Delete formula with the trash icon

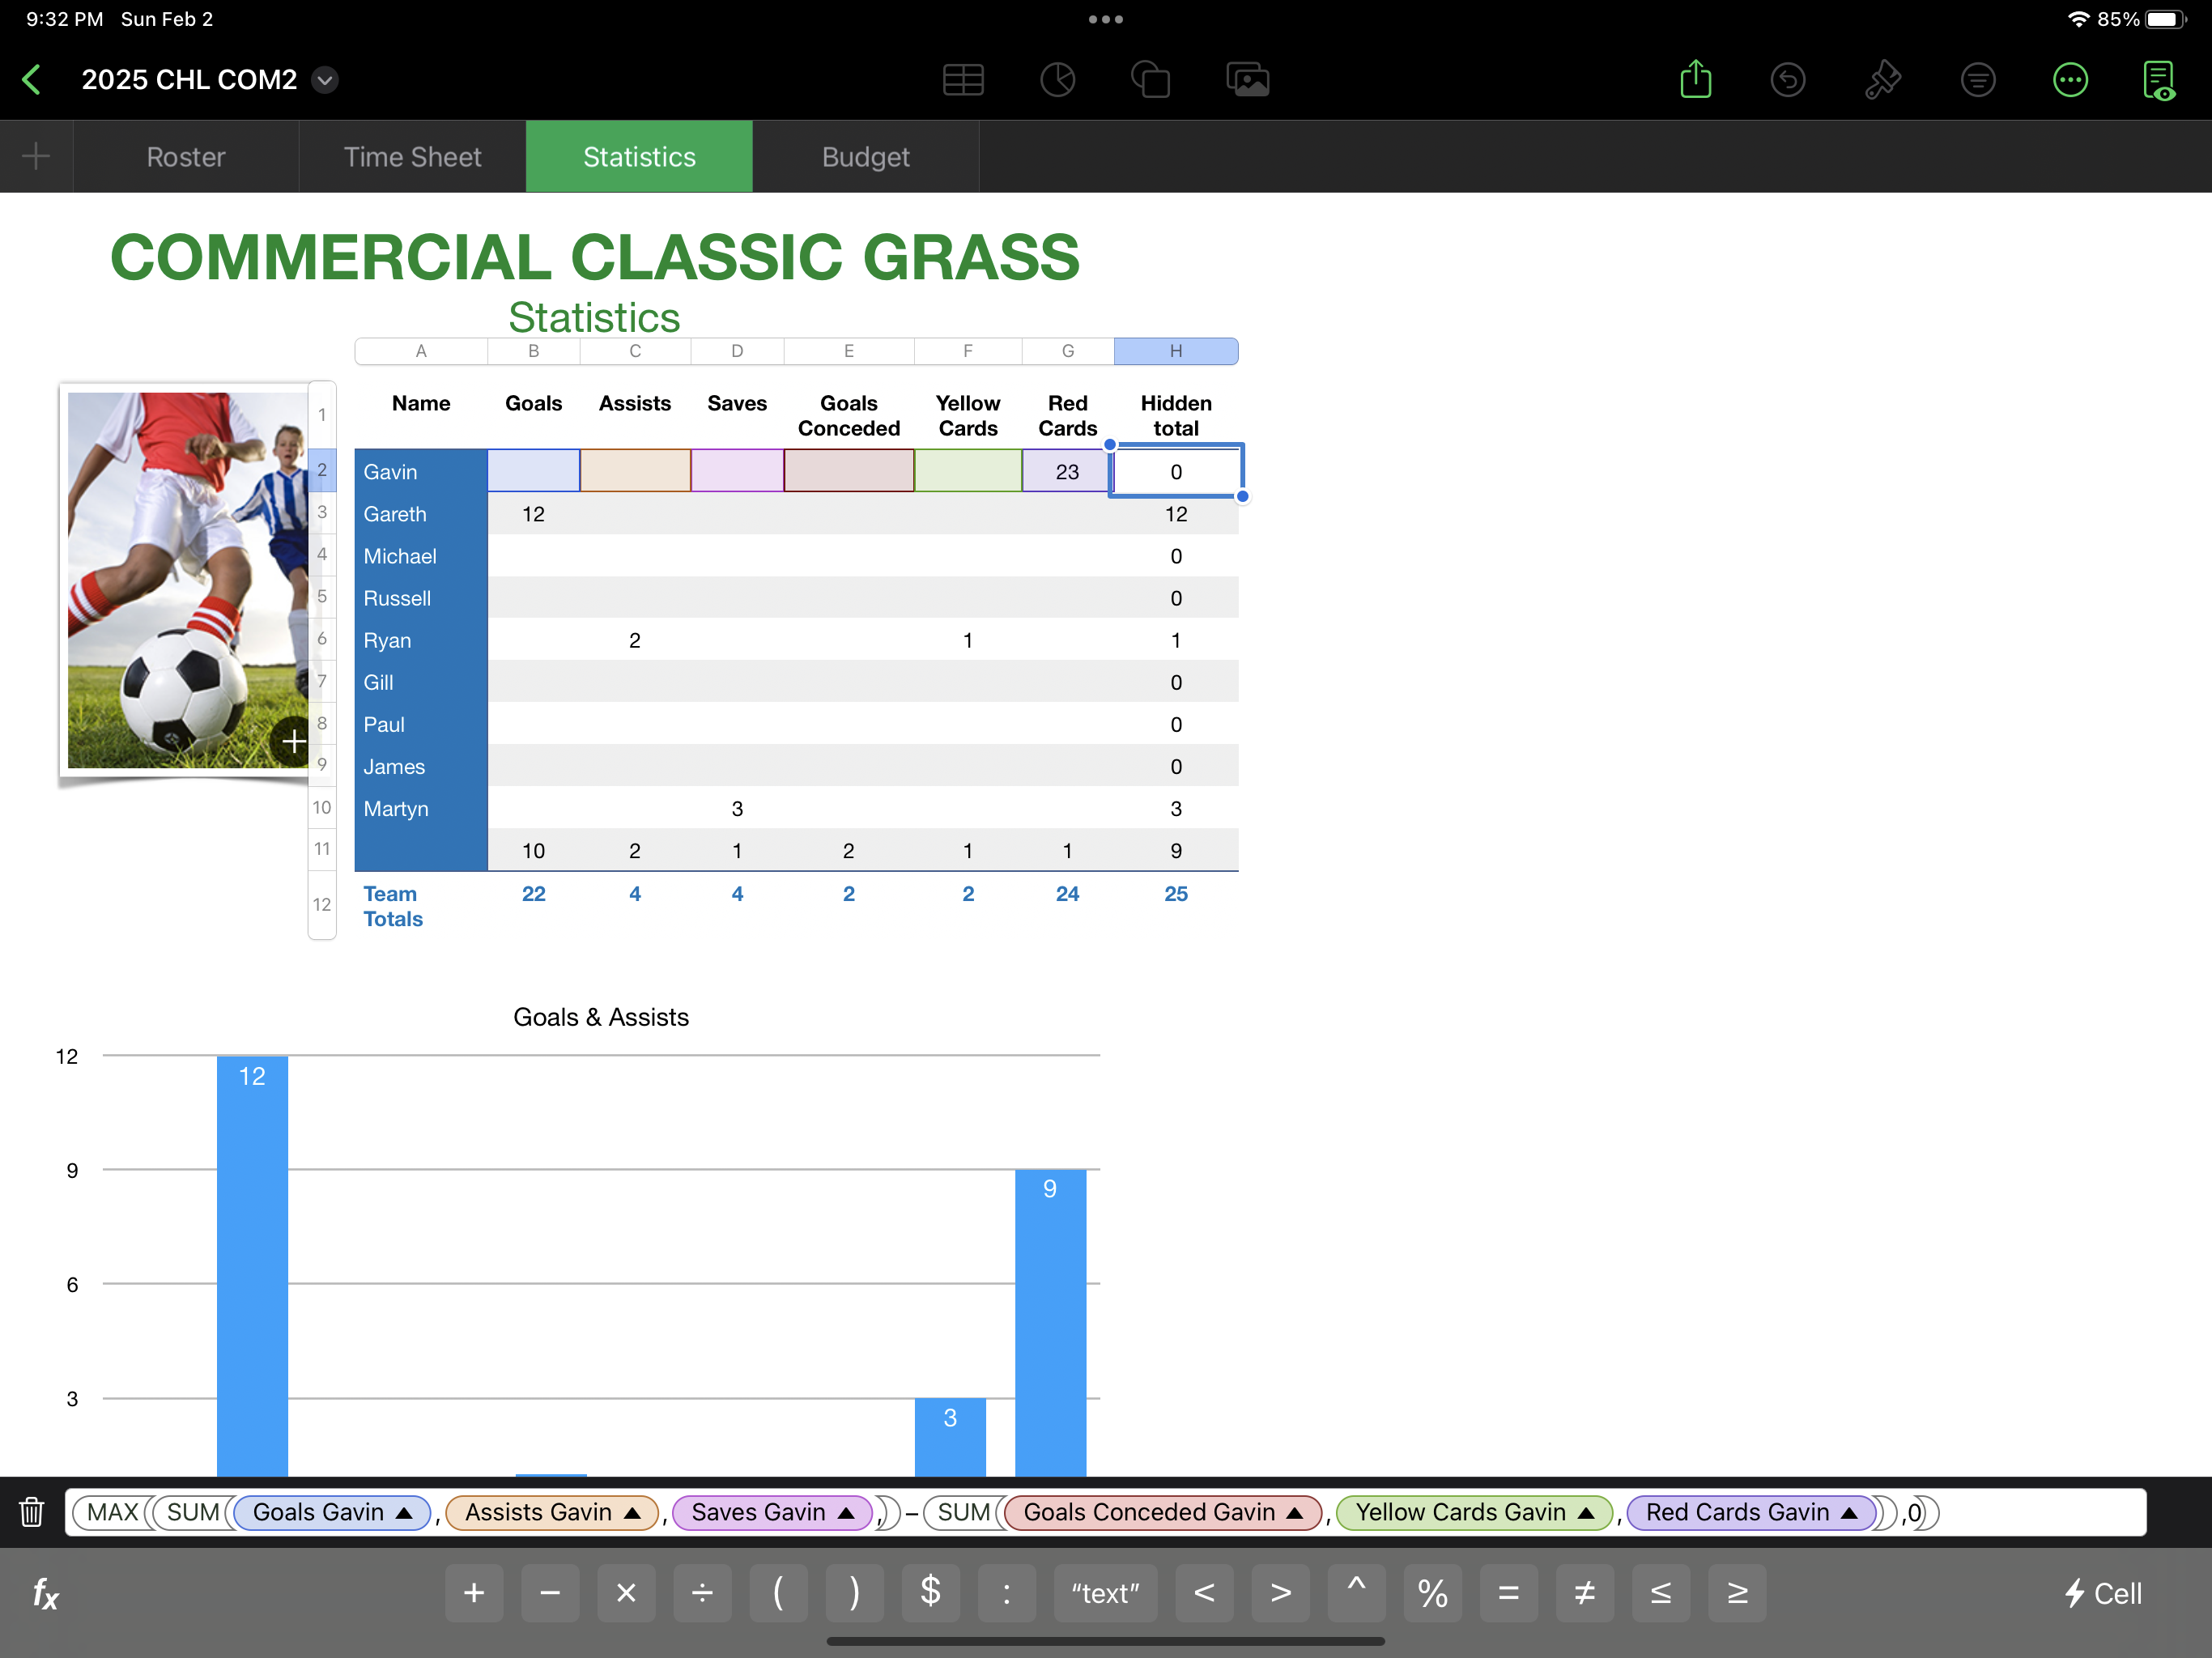click(32, 1511)
